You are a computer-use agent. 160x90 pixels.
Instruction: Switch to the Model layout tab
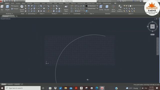[x=4, y=84]
